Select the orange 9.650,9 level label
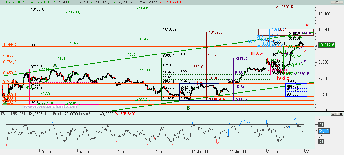The width and height of the screenshot is (344, 155). (x=9, y=73)
